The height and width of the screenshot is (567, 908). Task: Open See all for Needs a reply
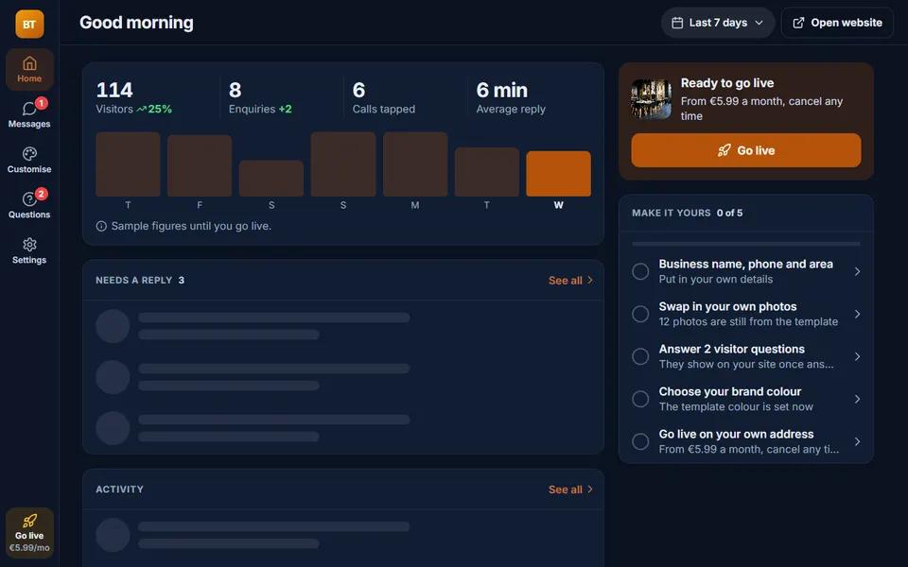570,280
